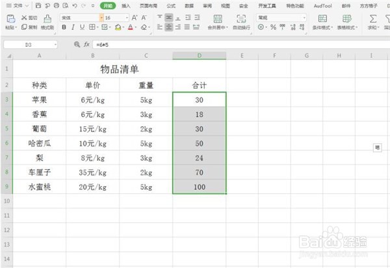Increase font size with A+ icon
Image resolution: width=390 pixels, height=268 pixels.
pyautogui.click(x=135, y=18)
